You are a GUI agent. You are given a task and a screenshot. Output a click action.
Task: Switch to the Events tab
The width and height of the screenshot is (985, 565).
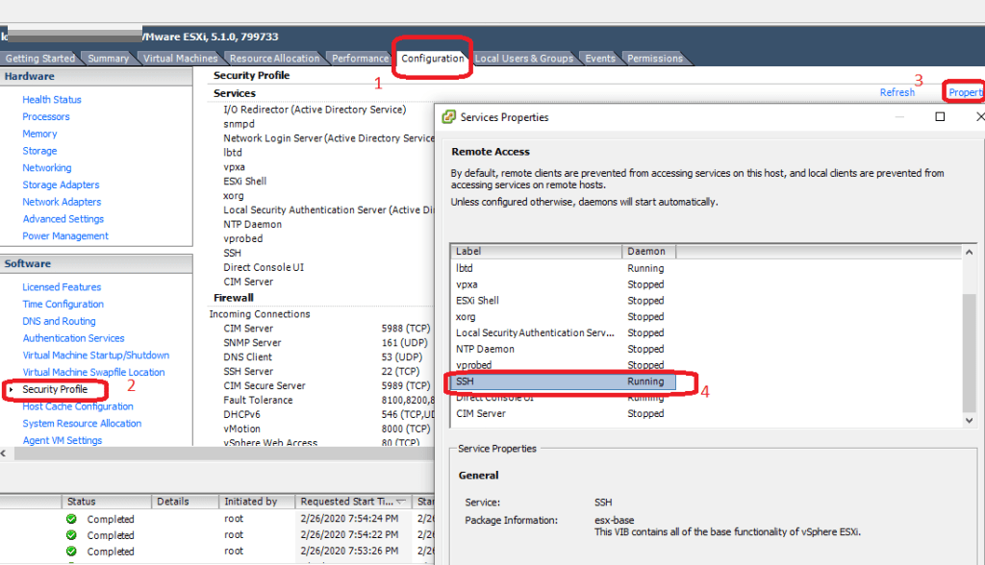point(599,58)
